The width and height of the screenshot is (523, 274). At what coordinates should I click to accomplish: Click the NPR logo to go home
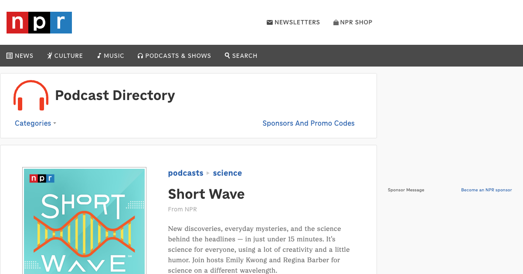(x=39, y=23)
